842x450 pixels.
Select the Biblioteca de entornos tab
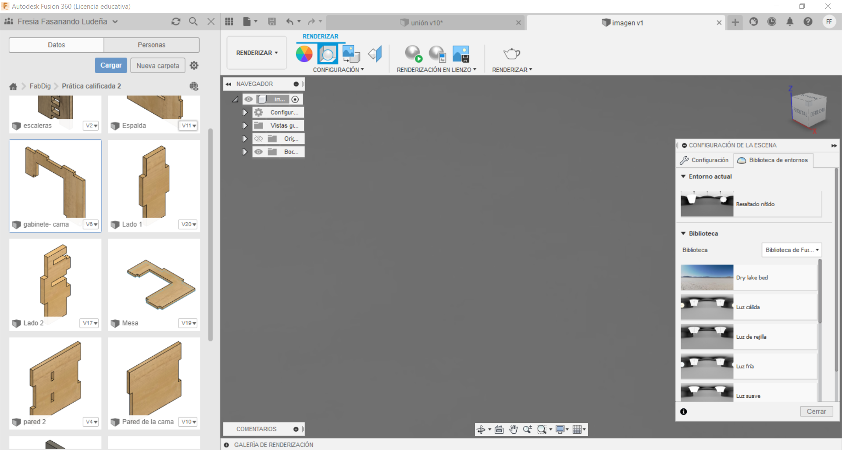point(773,160)
